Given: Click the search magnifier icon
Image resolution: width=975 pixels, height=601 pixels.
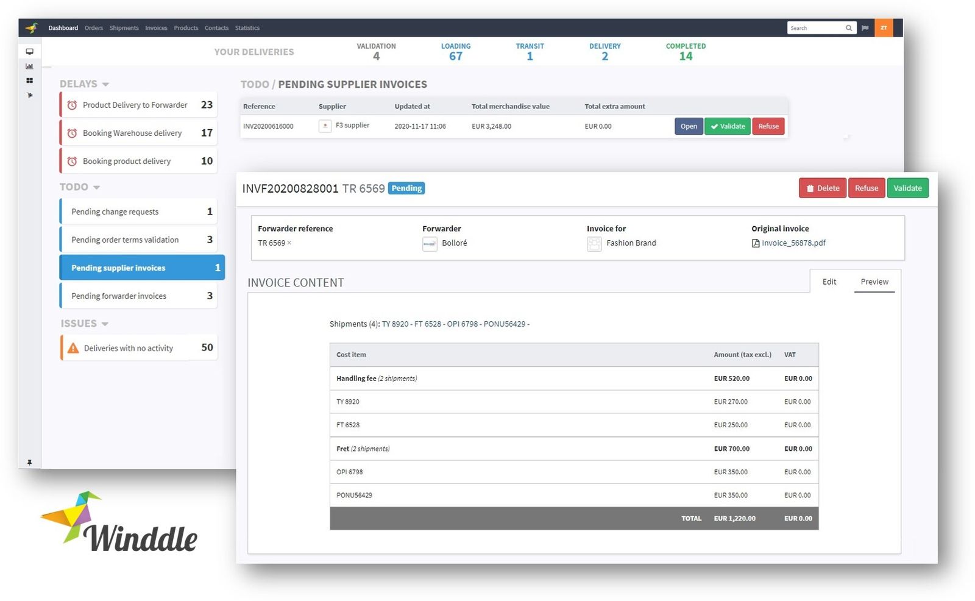Looking at the screenshot, I should 848,27.
